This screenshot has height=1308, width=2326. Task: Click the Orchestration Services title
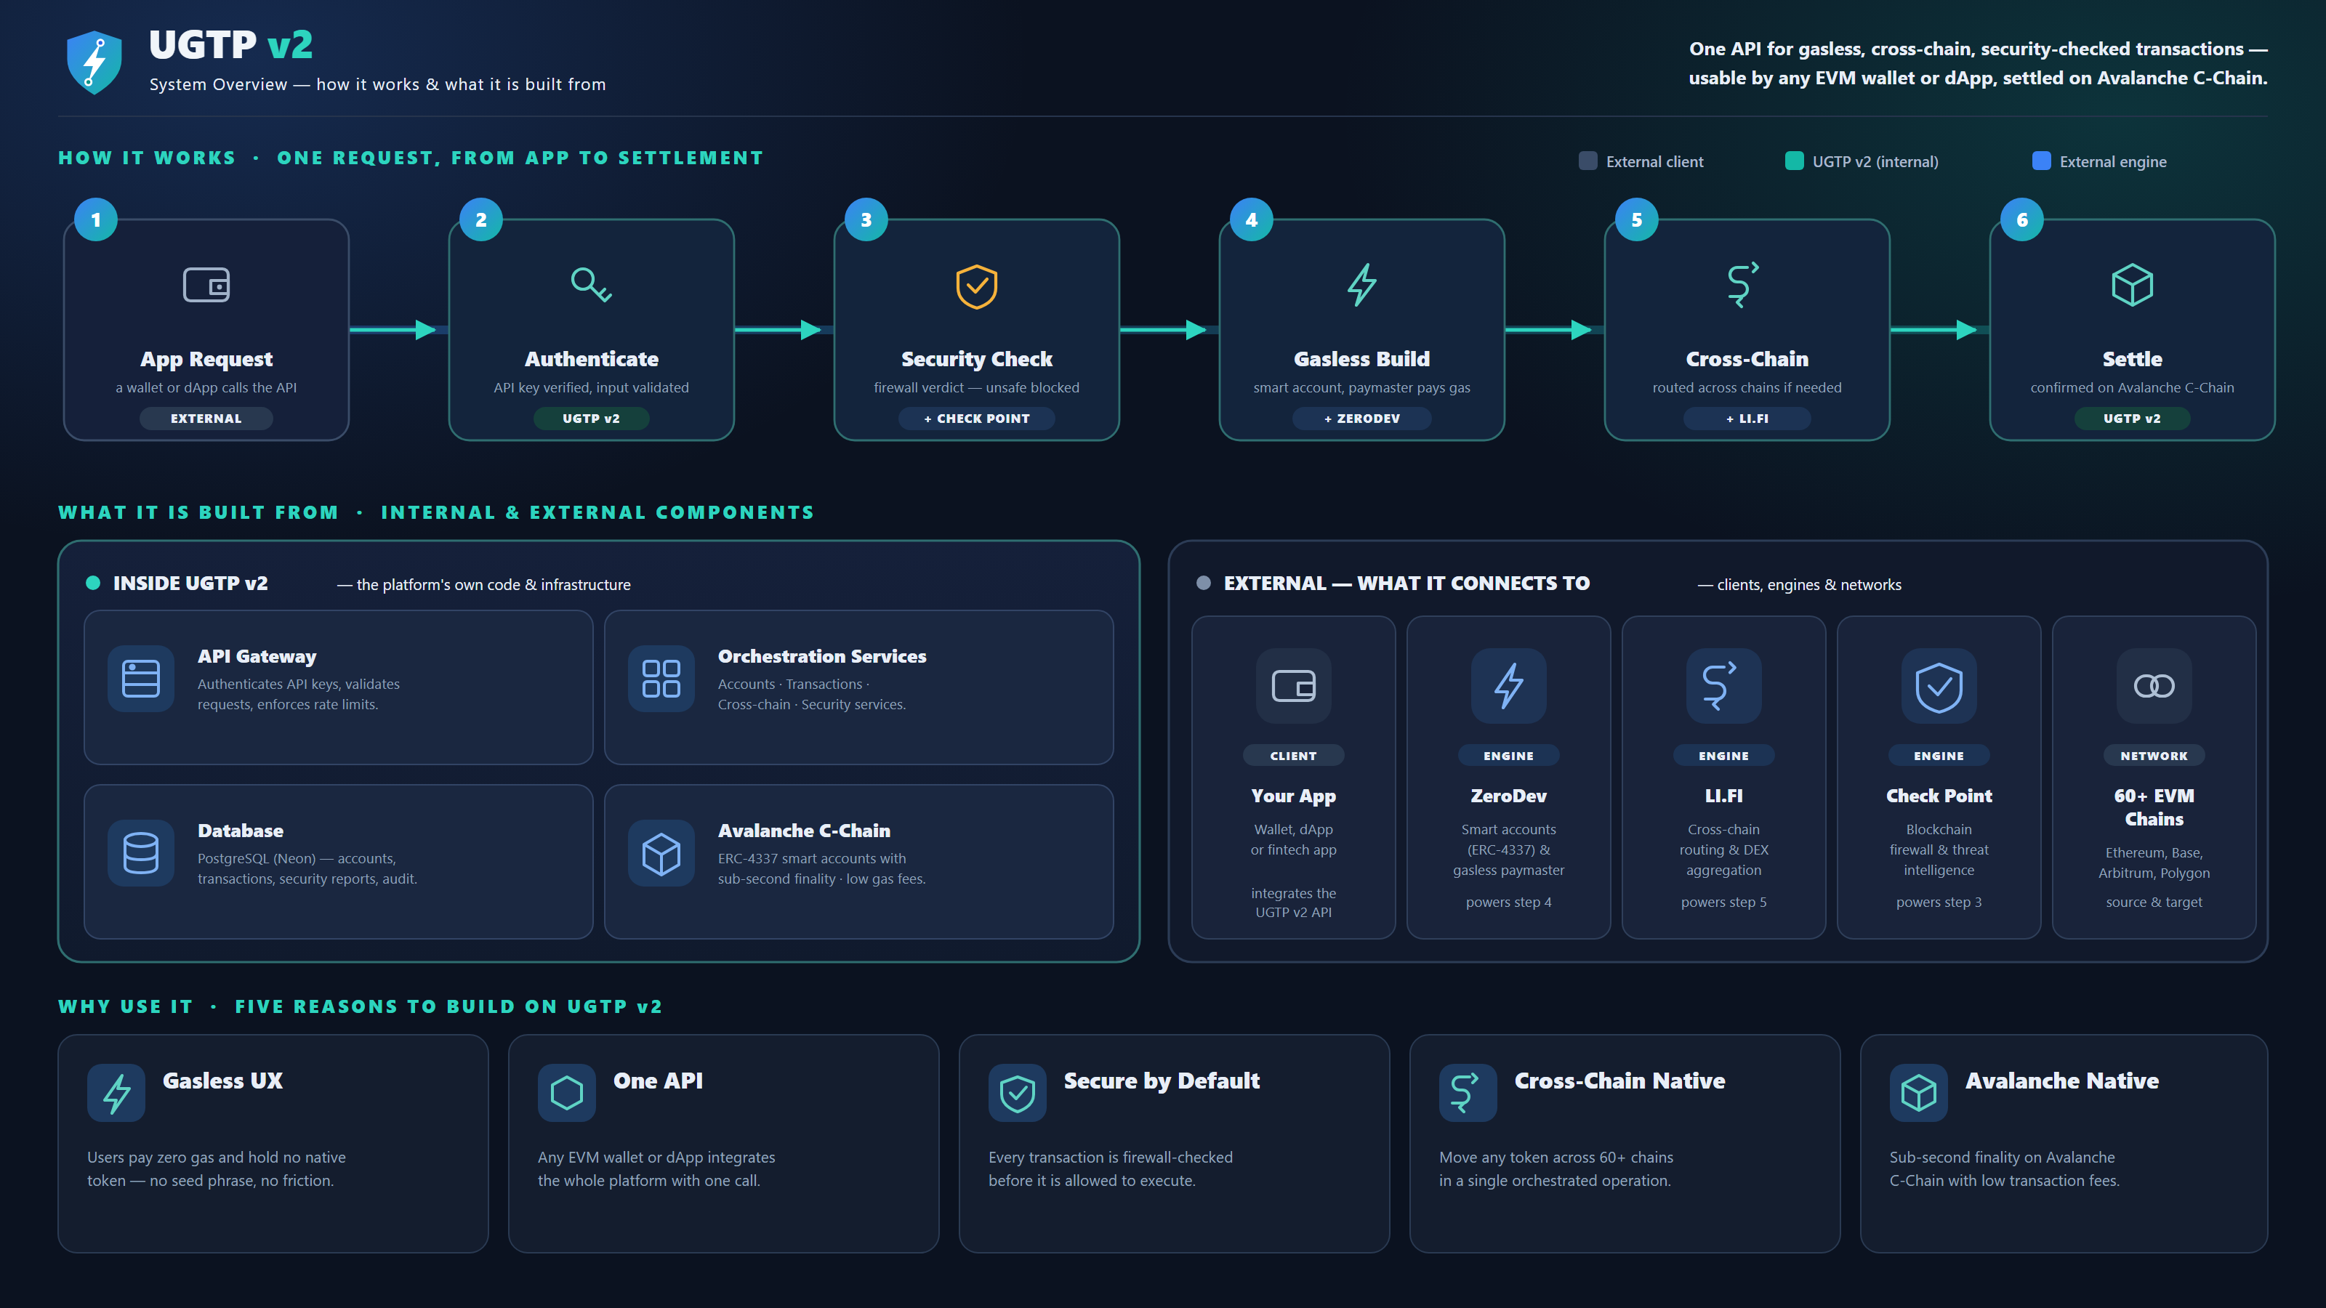tap(821, 656)
